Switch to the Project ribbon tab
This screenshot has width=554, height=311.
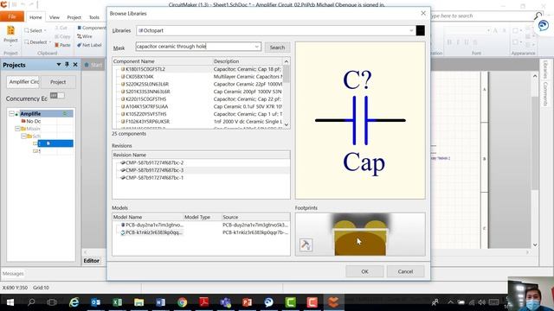(74, 17)
